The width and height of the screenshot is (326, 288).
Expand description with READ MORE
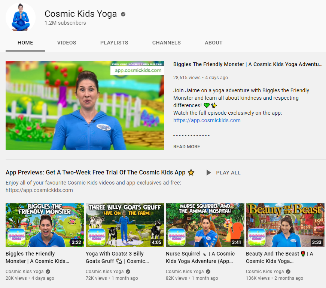click(187, 147)
